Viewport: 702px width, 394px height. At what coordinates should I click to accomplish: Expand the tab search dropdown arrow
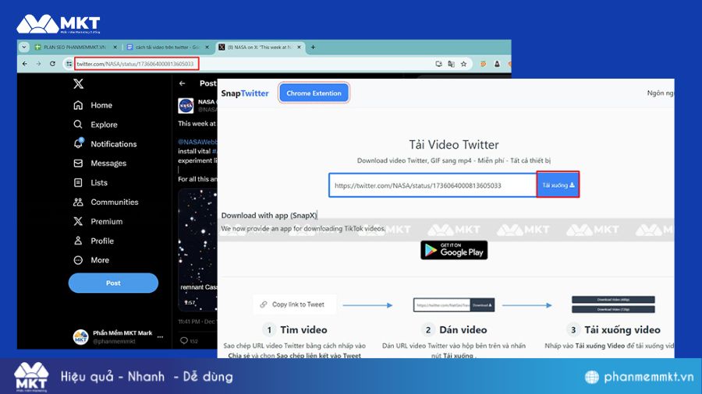24,47
